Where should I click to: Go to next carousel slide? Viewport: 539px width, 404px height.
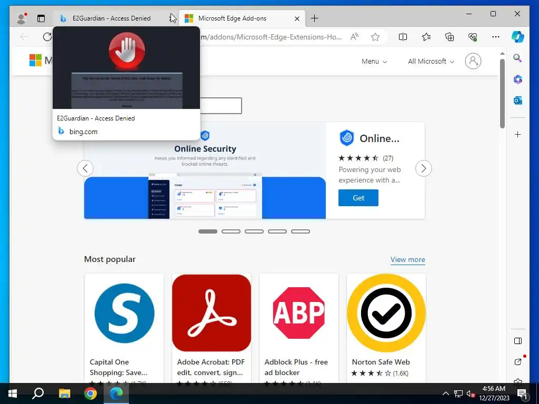coord(424,168)
